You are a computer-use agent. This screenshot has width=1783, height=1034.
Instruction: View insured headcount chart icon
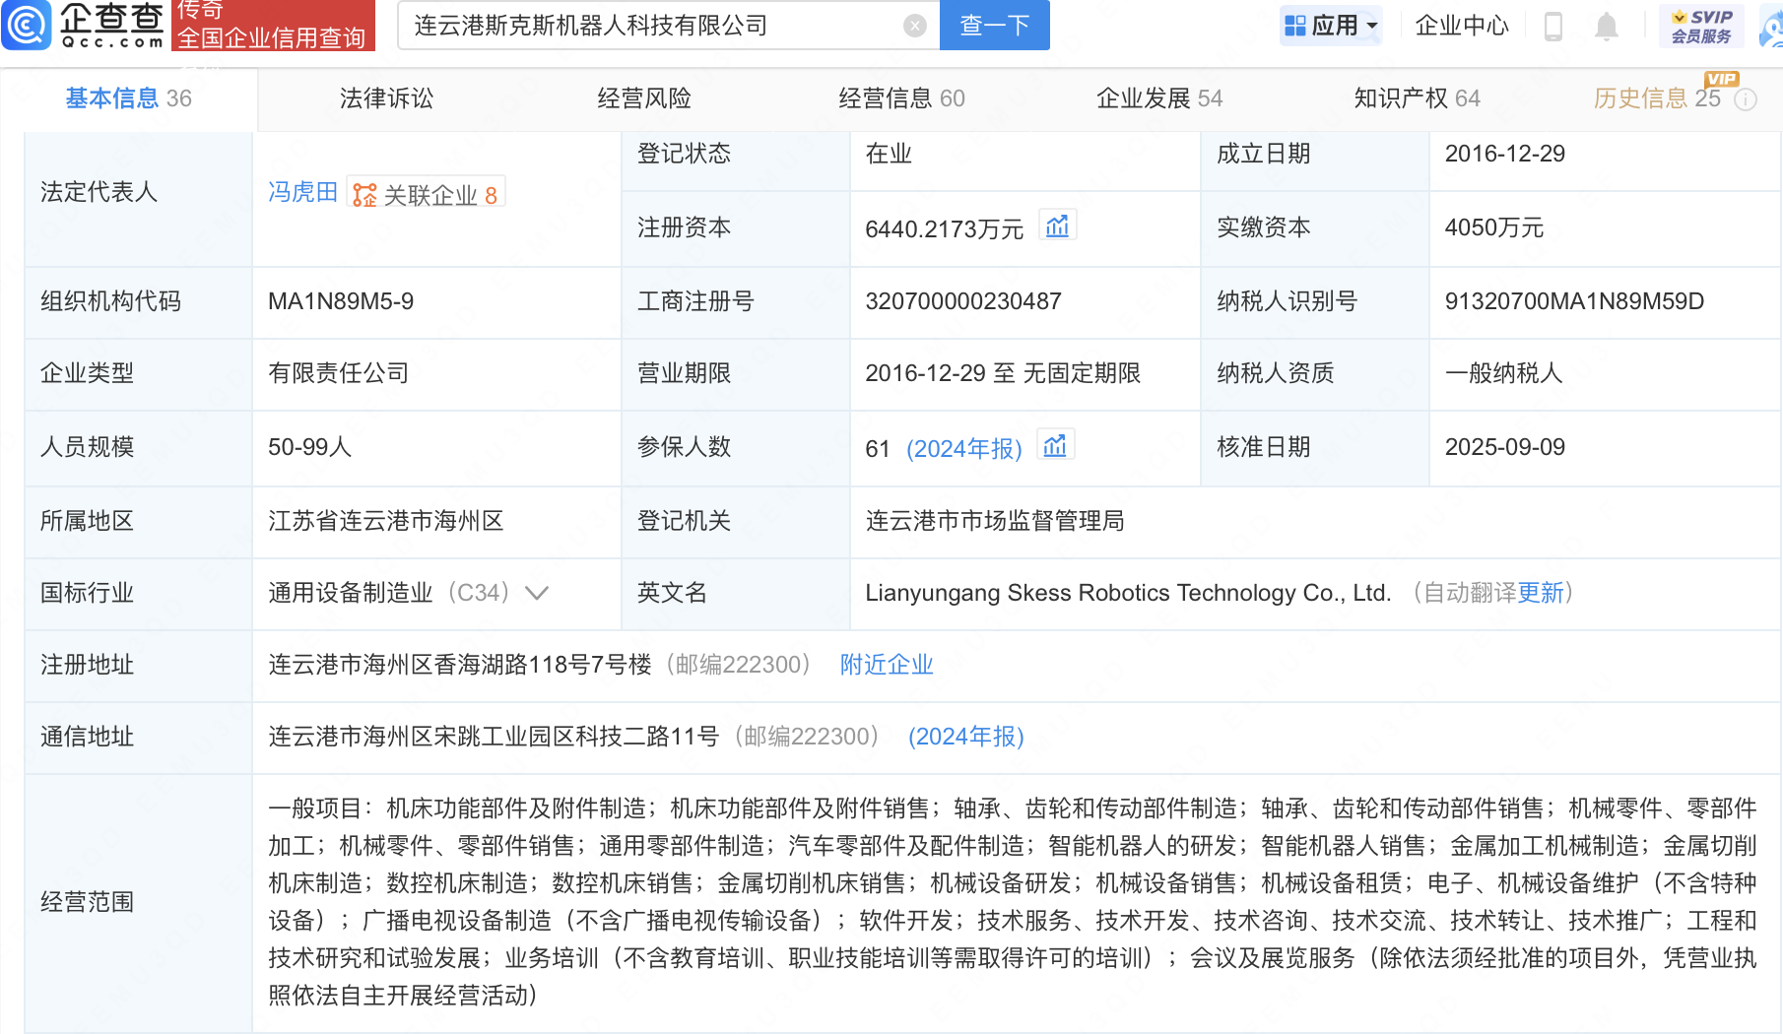(1055, 446)
